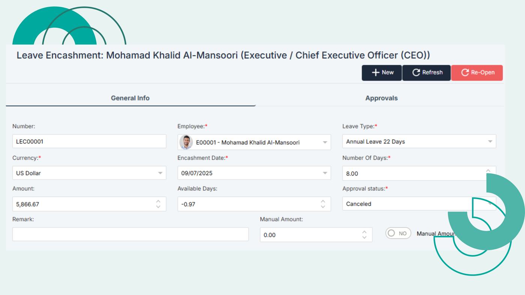Increase Available Days with up arrow

point(323,201)
